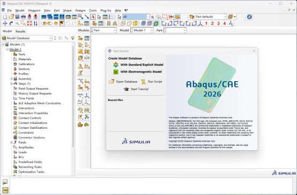Open the Viewport menu
Screen dimensions: 297x195
pyautogui.click(x=34, y=10)
